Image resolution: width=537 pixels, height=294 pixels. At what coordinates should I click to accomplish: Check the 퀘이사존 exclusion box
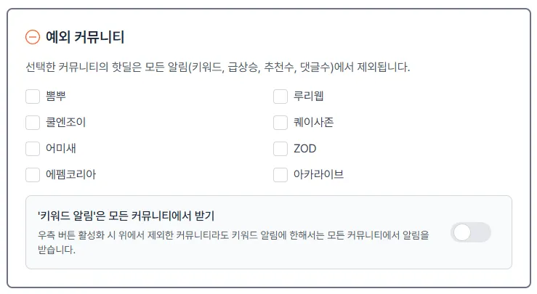click(280, 123)
